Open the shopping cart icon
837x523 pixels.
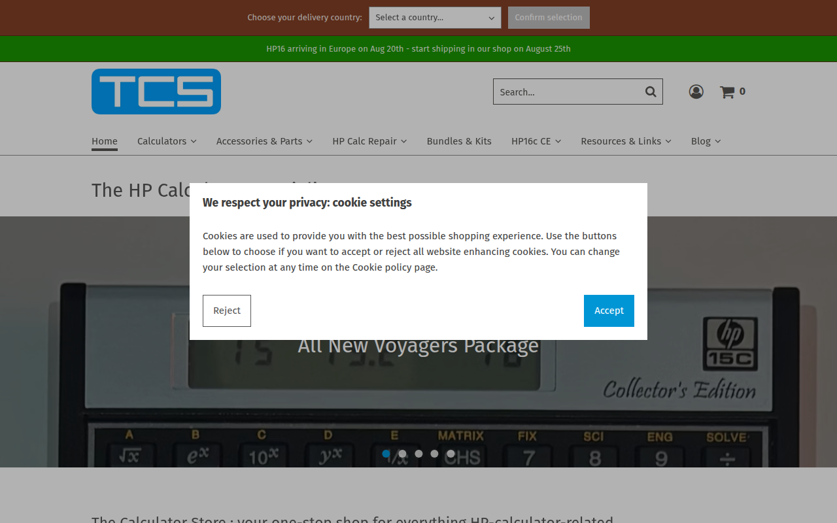click(x=727, y=92)
